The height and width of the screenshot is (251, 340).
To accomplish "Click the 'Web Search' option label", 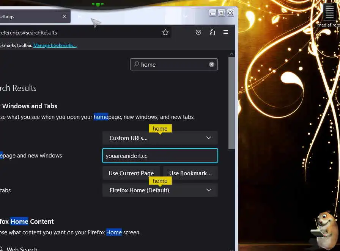I will click(x=22, y=249).
